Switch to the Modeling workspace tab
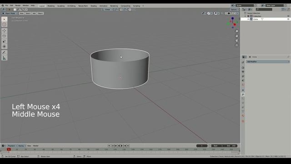The height and width of the screenshot is (164, 291). pos(51,6)
